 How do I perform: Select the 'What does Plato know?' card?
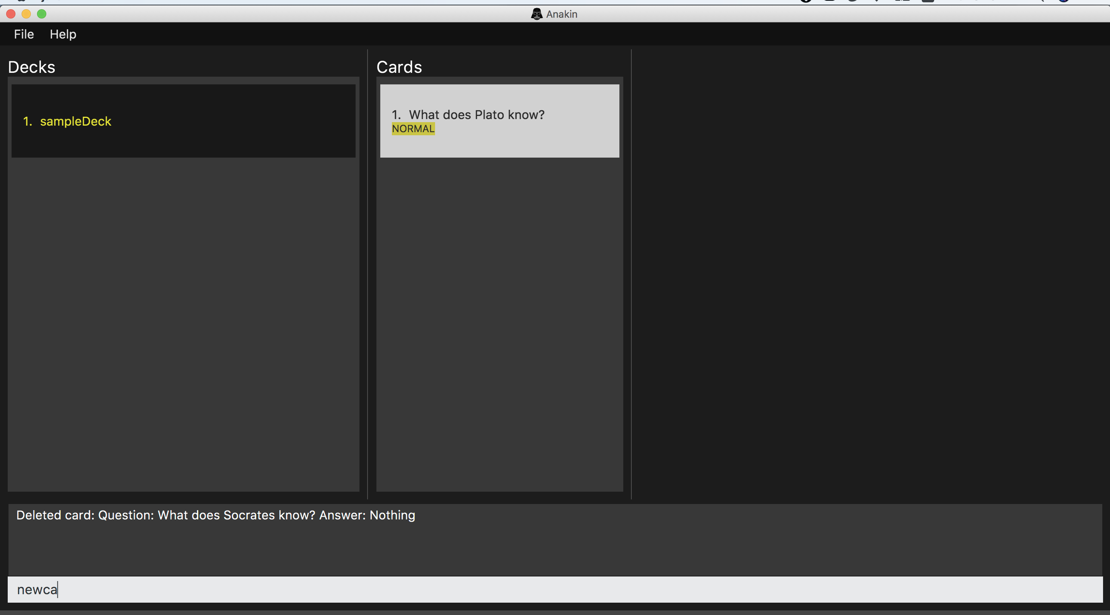click(x=499, y=121)
